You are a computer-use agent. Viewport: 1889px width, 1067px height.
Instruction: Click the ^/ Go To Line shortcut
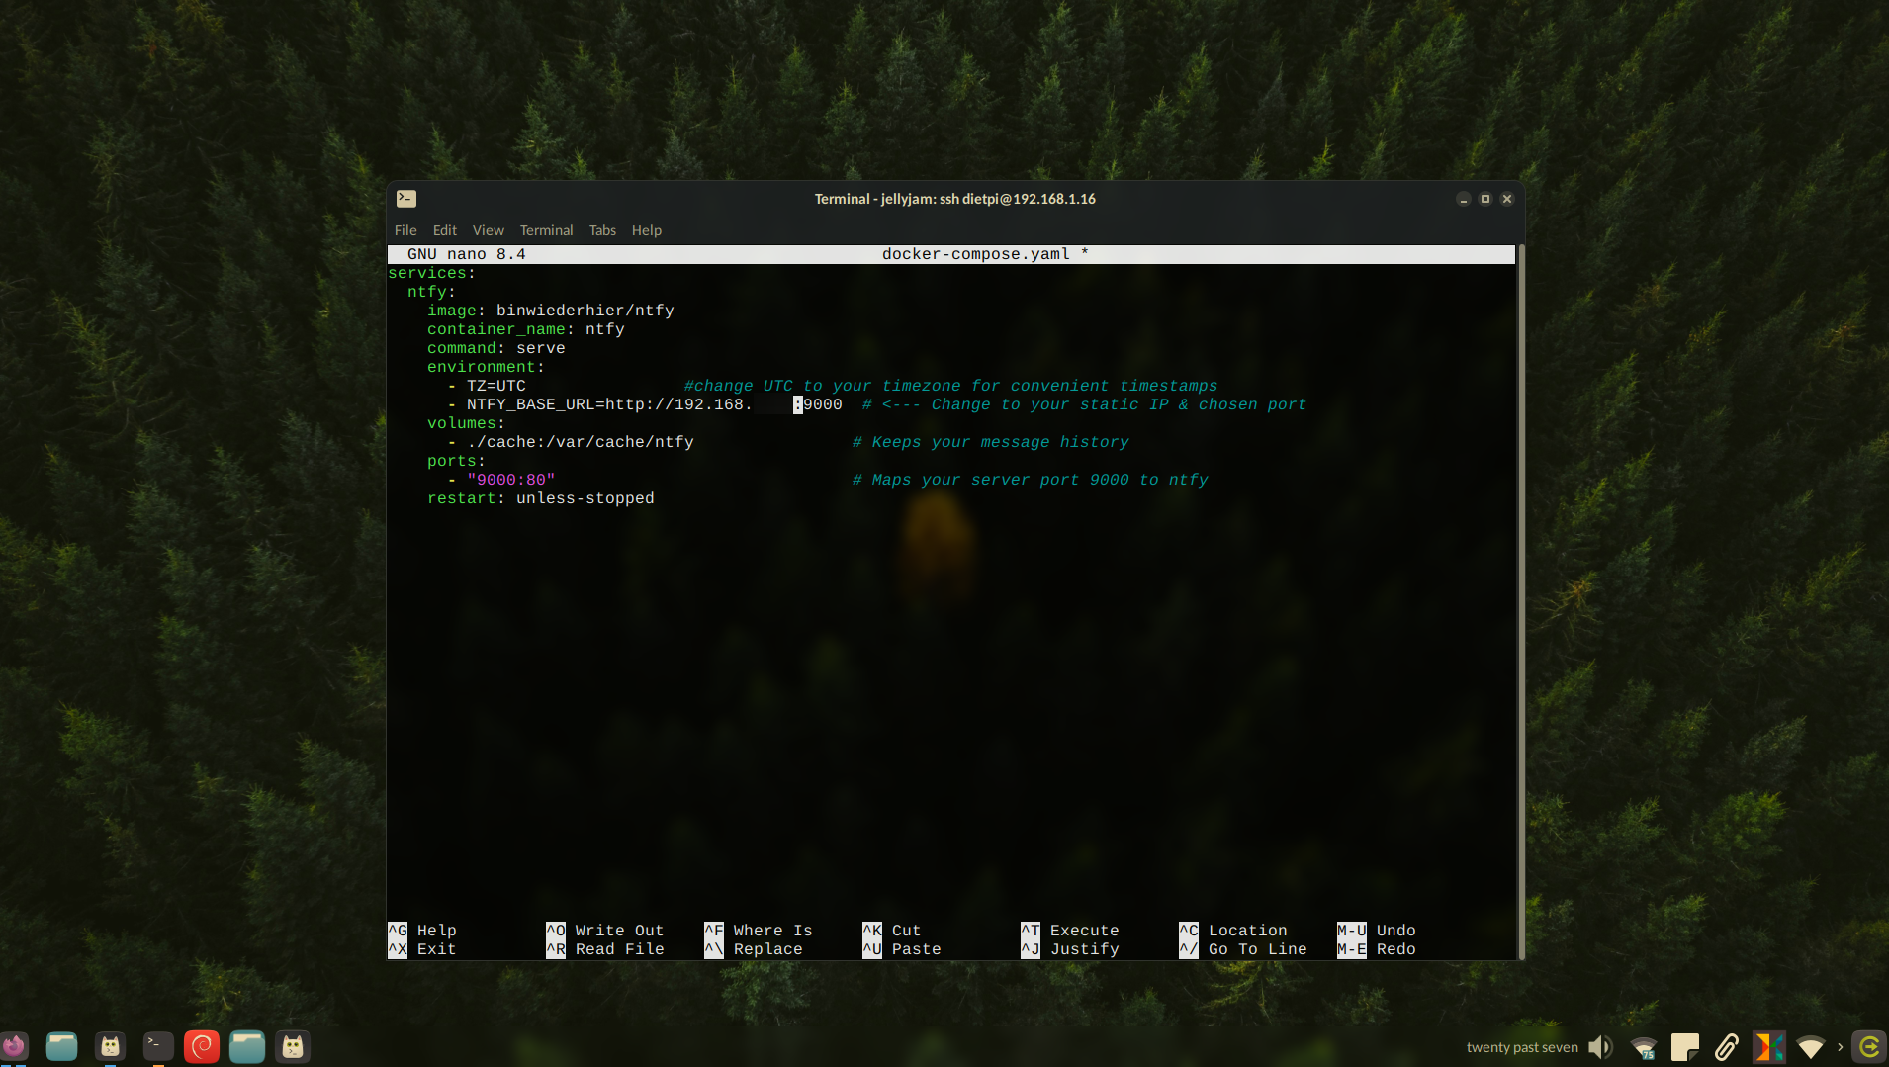click(1243, 950)
